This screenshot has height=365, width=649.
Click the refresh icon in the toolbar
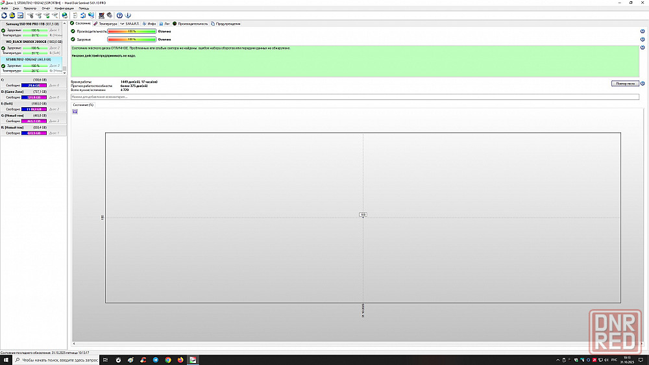pos(4,15)
